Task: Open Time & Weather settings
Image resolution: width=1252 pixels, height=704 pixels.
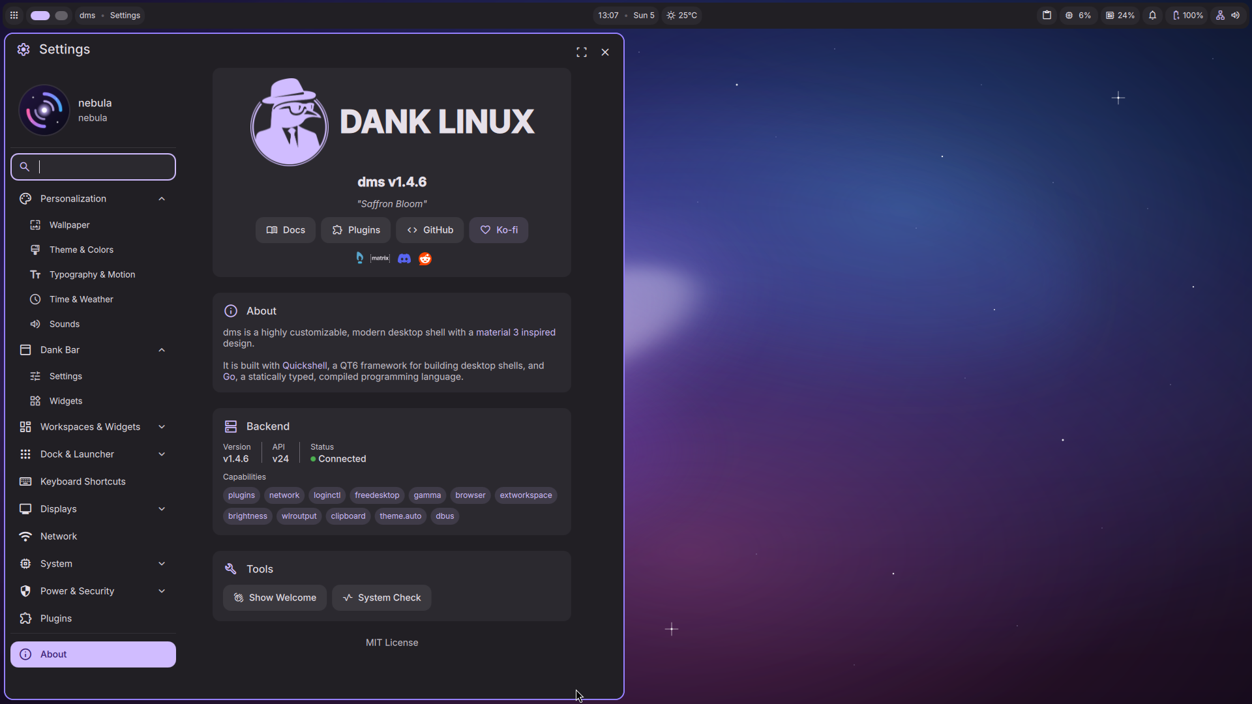Action: click(93, 299)
